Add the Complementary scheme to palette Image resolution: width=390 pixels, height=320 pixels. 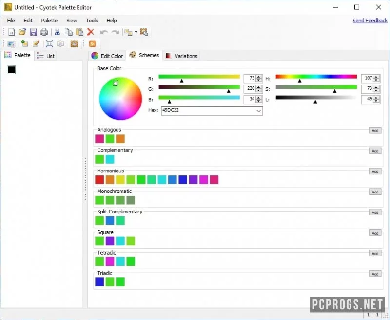pos(375,151)
